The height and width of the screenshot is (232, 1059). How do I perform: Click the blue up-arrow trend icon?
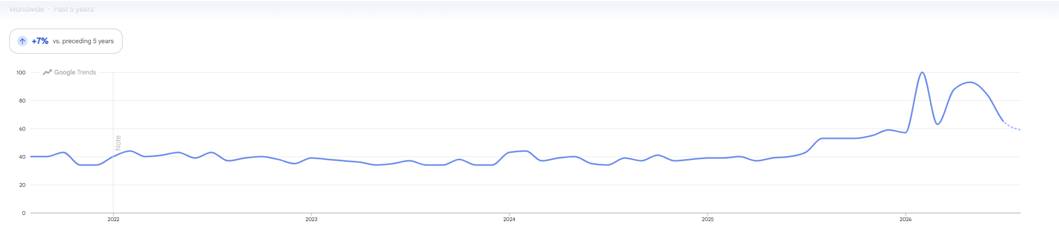(22, 41)
